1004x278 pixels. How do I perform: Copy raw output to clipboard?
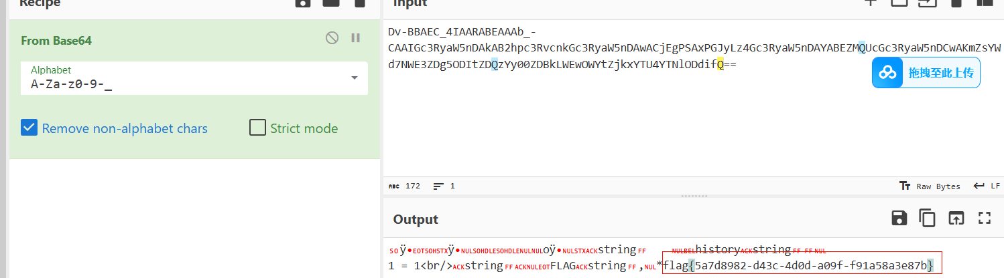928,218
